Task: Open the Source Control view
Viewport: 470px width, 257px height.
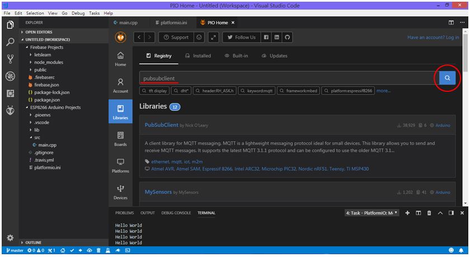Action: 10,59
